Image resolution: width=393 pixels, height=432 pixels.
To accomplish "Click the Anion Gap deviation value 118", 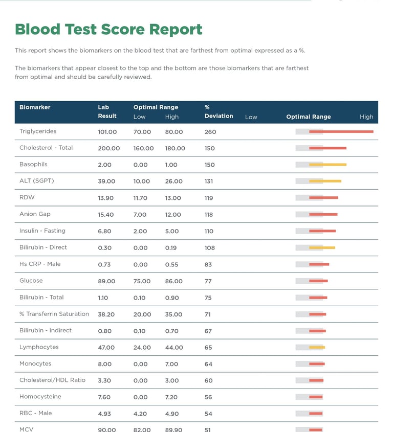I will click(x=209, y=215).
